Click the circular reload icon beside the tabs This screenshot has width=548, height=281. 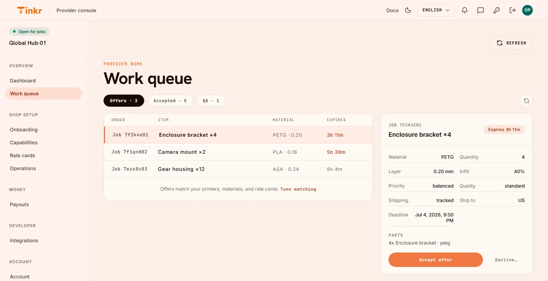(526, 101)
